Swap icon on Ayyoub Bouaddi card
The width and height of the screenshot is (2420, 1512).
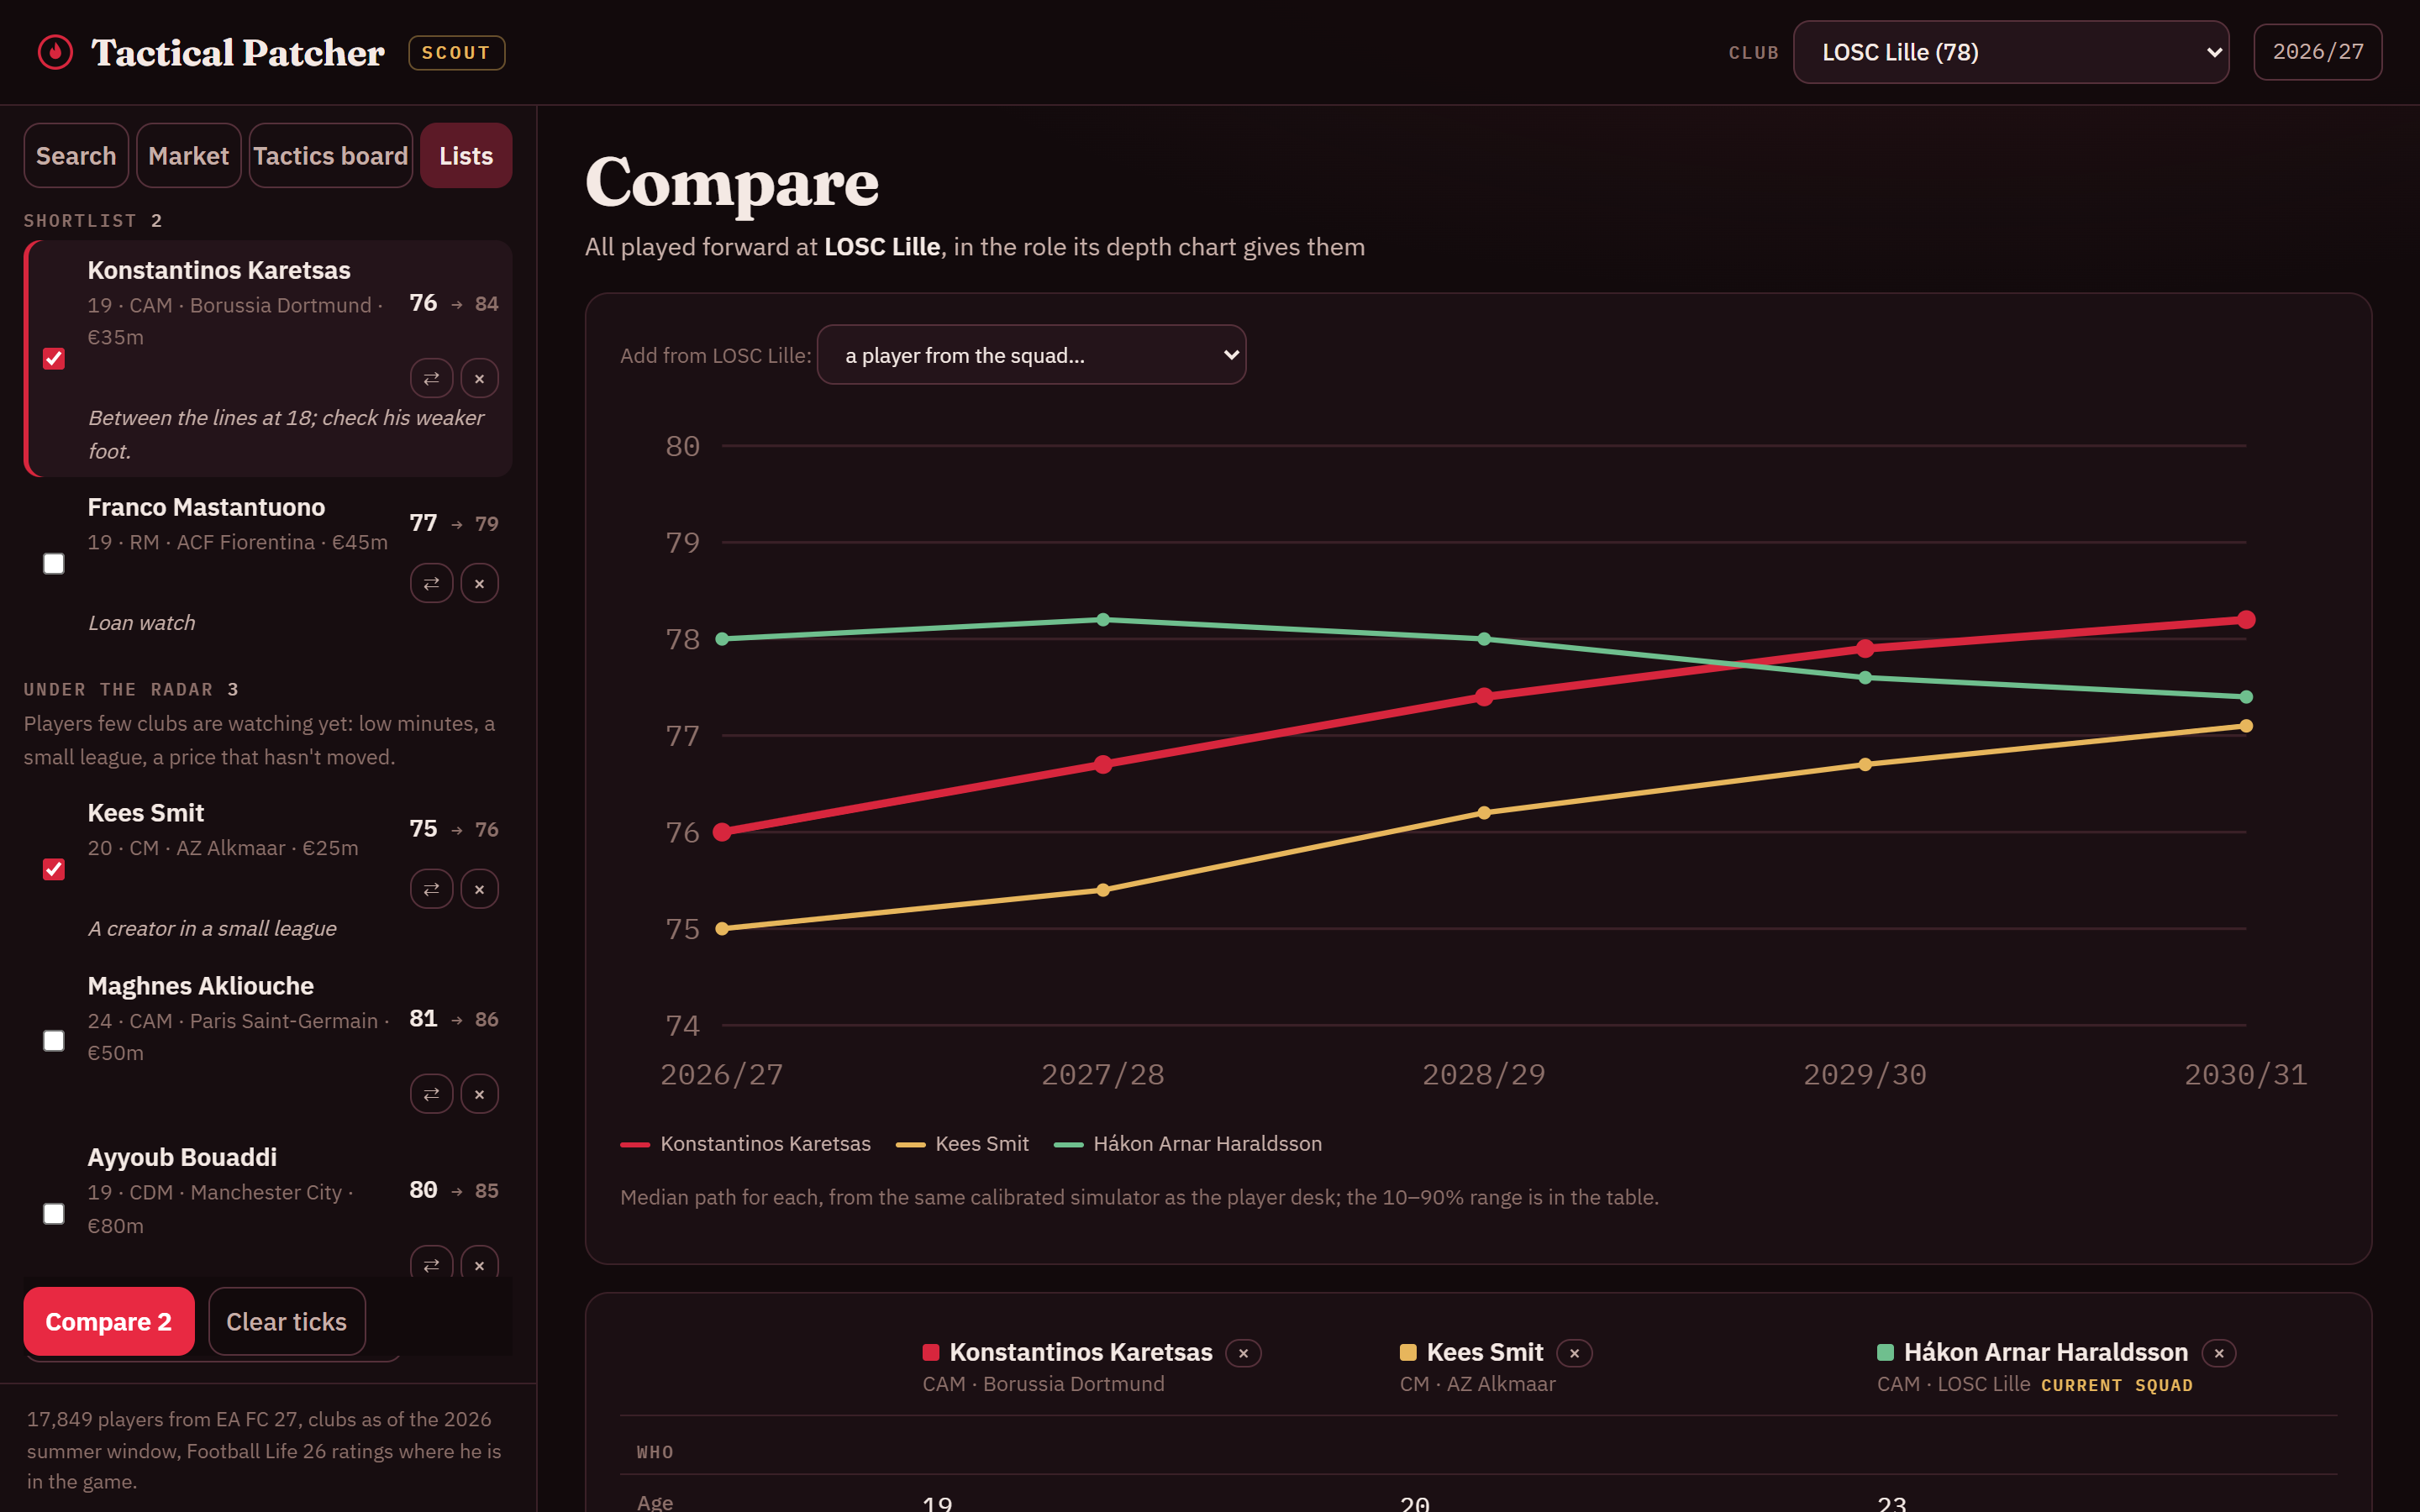431,1262
